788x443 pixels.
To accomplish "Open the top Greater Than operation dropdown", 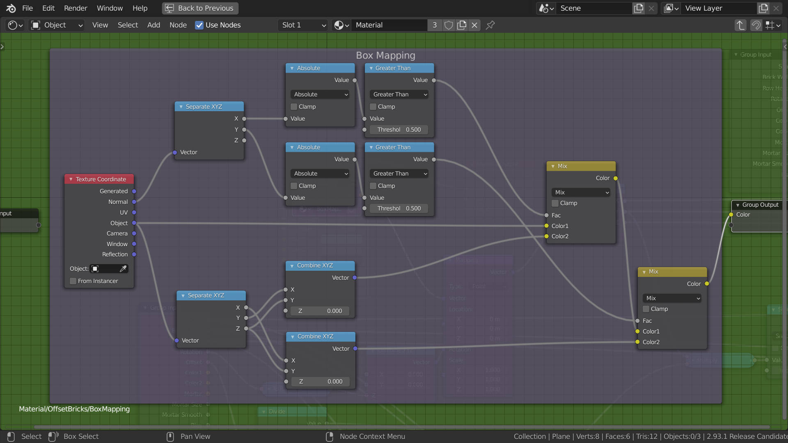I will 399,94.
